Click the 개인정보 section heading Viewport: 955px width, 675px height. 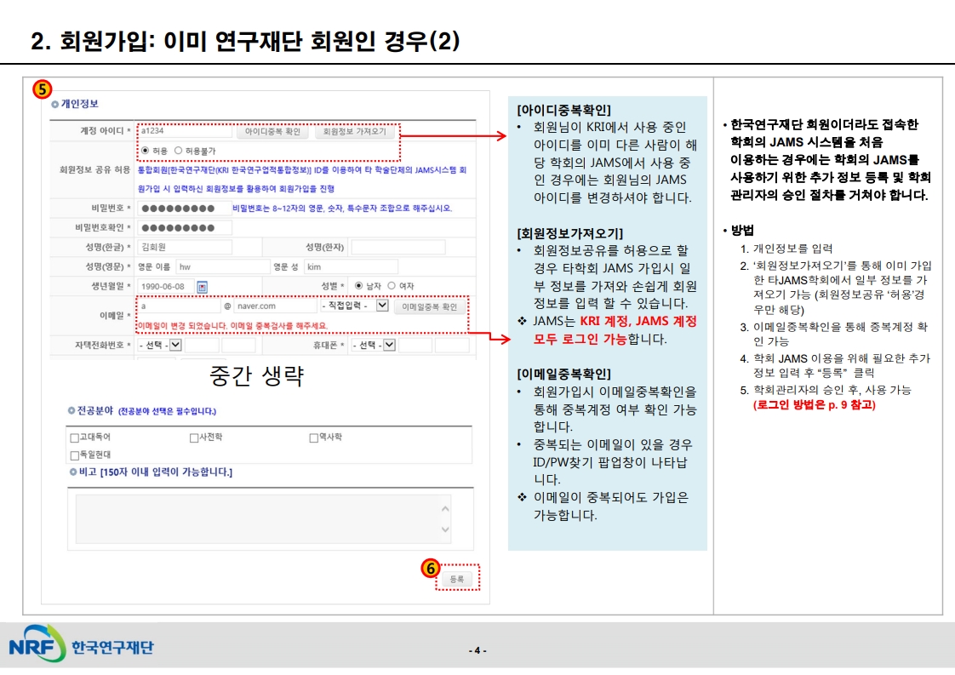click(x=79, y=104)
